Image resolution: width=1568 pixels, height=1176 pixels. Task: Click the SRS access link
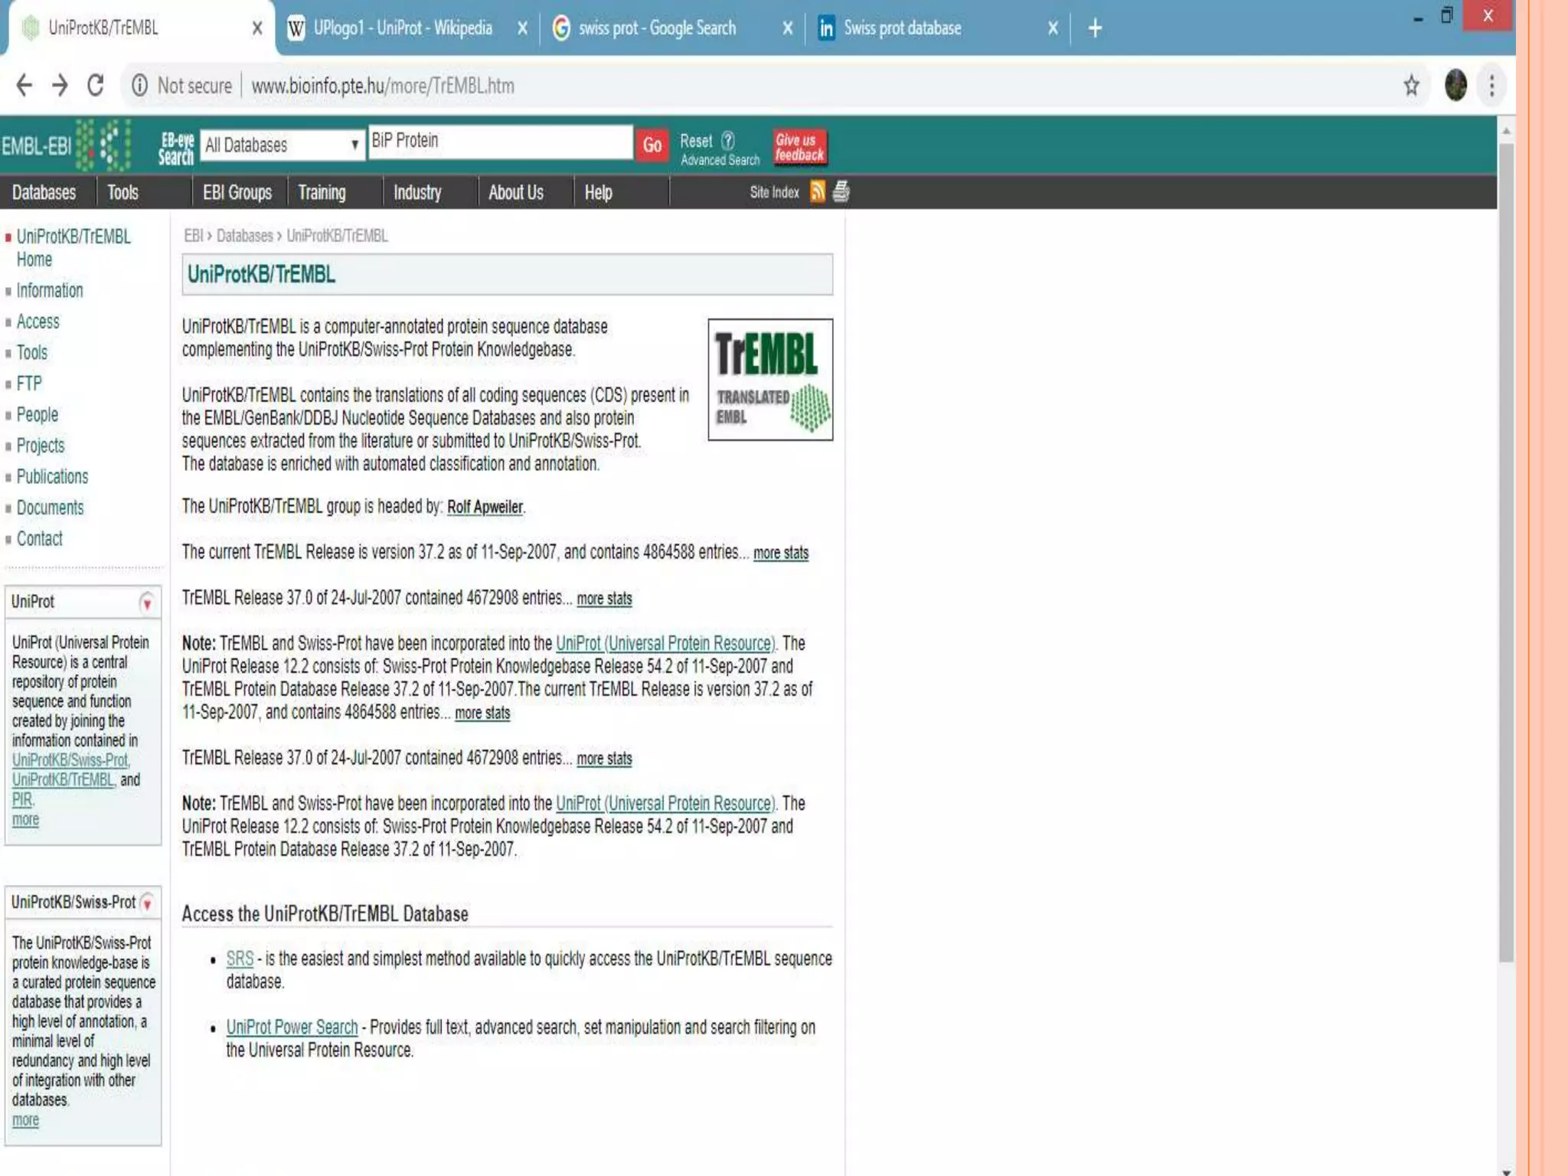240,959
